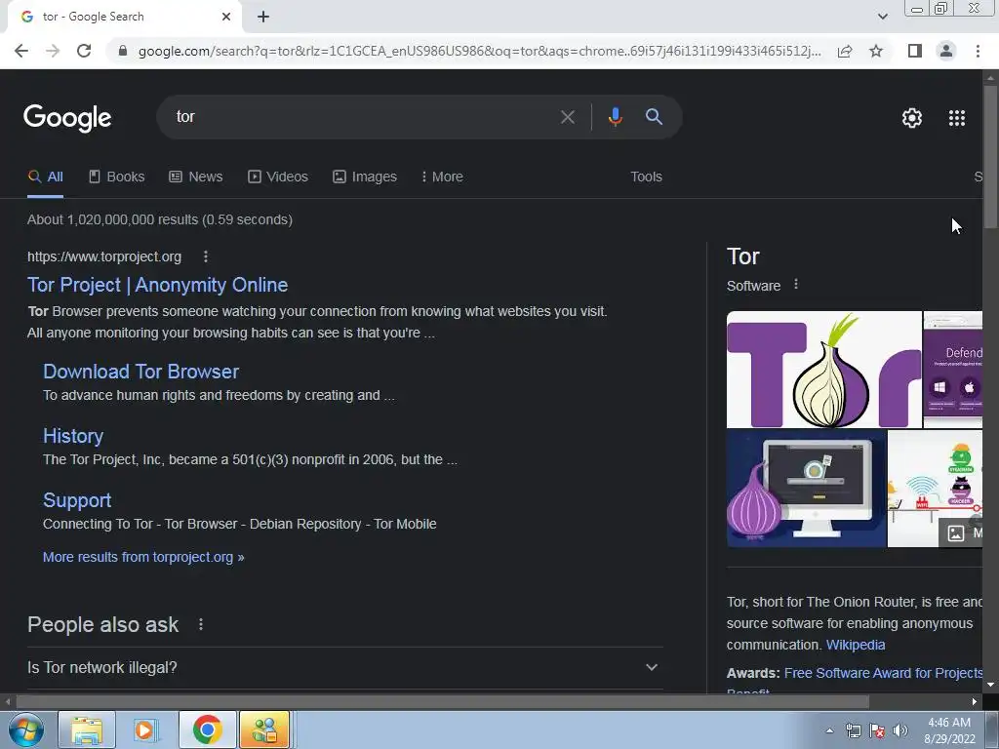Open Tor Project | Anonymity Online link
This screenshot has width=999, height=749.
(x=157, y=285)
